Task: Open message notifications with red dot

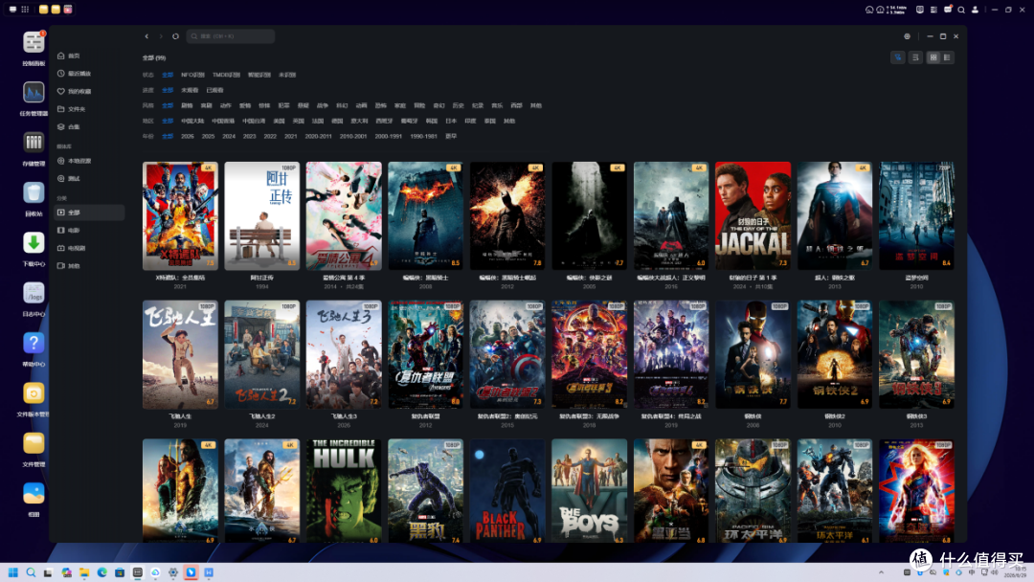Action: click(948, 10)
